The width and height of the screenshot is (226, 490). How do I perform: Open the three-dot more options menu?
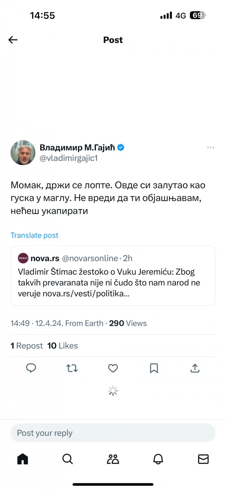210,148
